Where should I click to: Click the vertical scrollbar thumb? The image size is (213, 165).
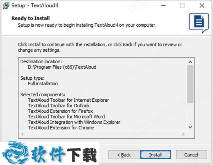(x=190, y=84)
